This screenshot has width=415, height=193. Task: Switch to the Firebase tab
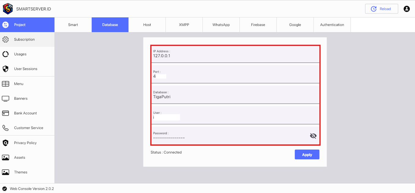258,24
